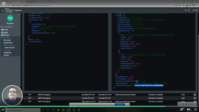Viewport: 199px width, 112px height.
Task: Click 'The job is complete' for job 710
Action: tap(156, 95)
